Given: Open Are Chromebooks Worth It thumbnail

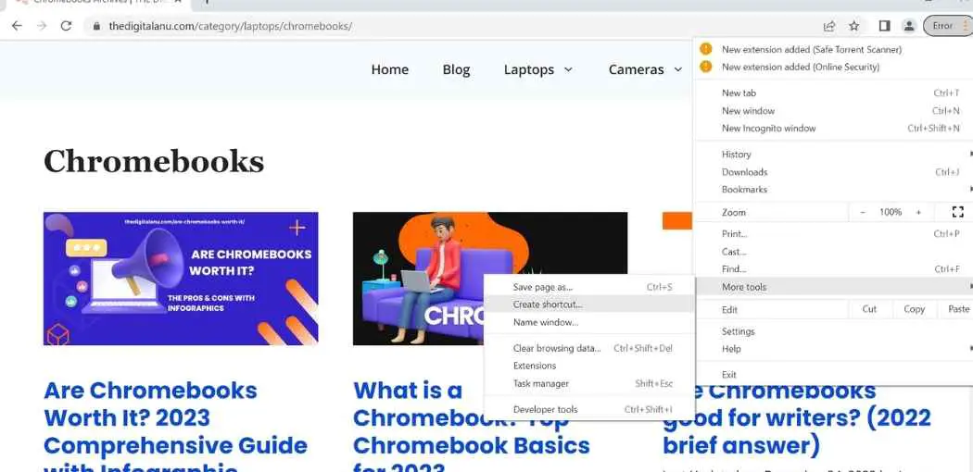Looking at the screenshot, I should tap(181, 279).
